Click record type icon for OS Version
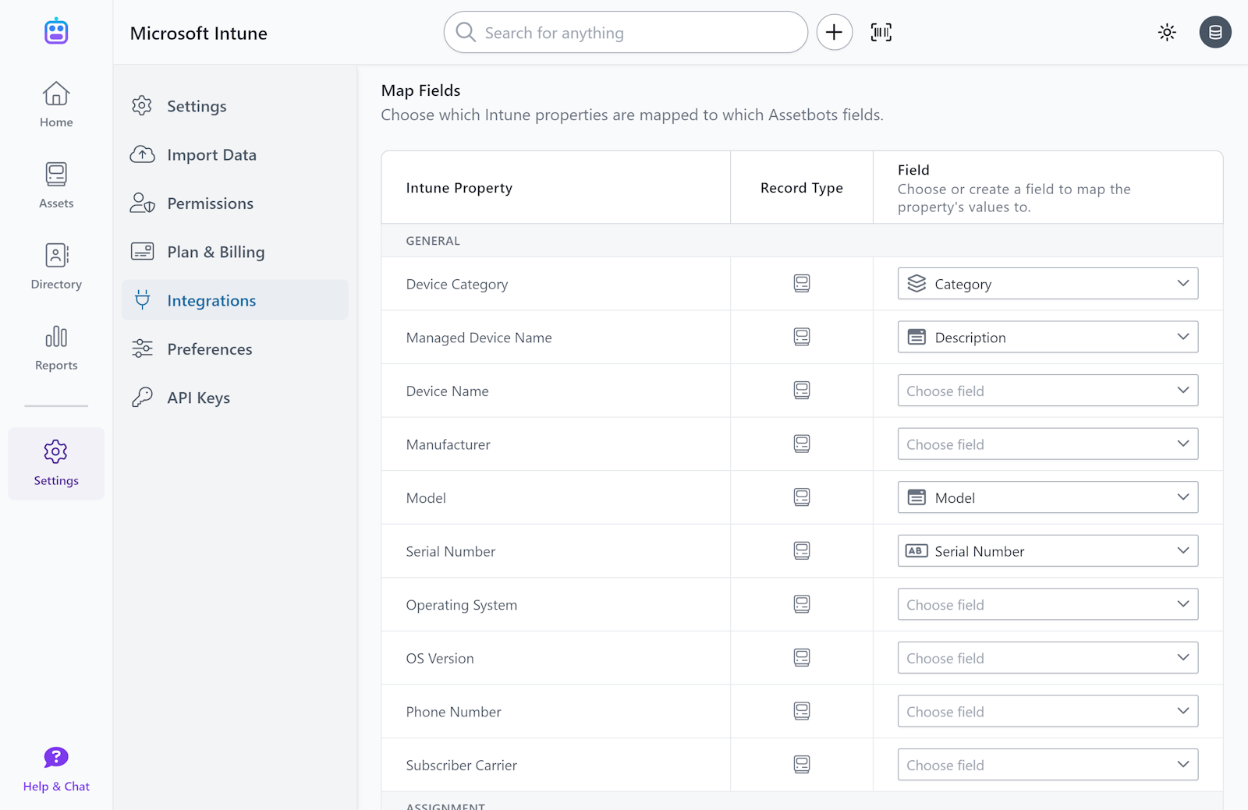This screenshot has width=1248, height=810. coord(802,658)
